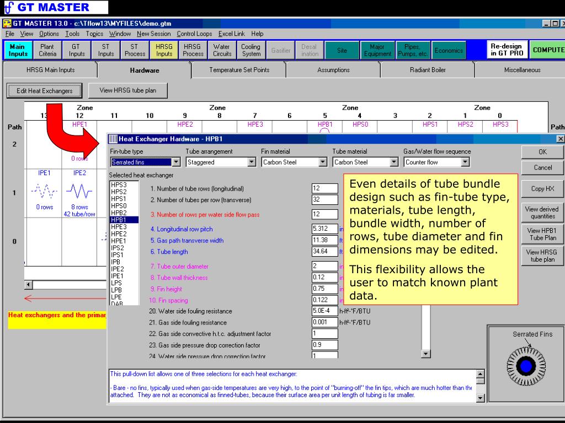Open the New Session menu
Screen dimensions: 565x423
pos(153,34)
